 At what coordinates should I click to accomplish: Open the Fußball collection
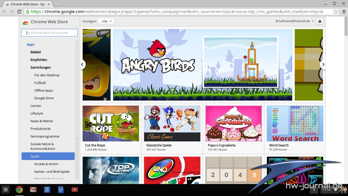[40, 83]
